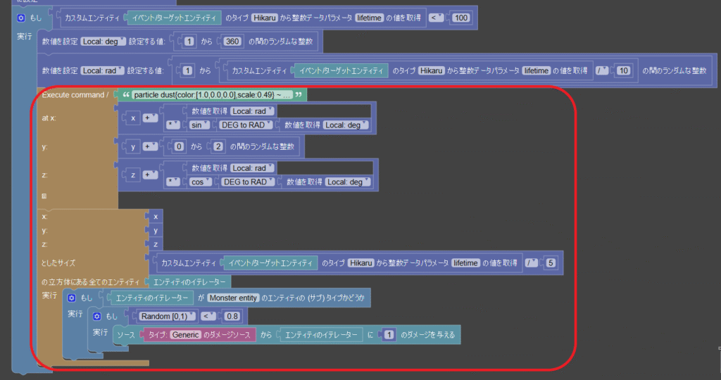Viewport: 721px width, 380px height.
Task: Open gear settings on the Monster entity もし block
Action: [x=71, y=298]
